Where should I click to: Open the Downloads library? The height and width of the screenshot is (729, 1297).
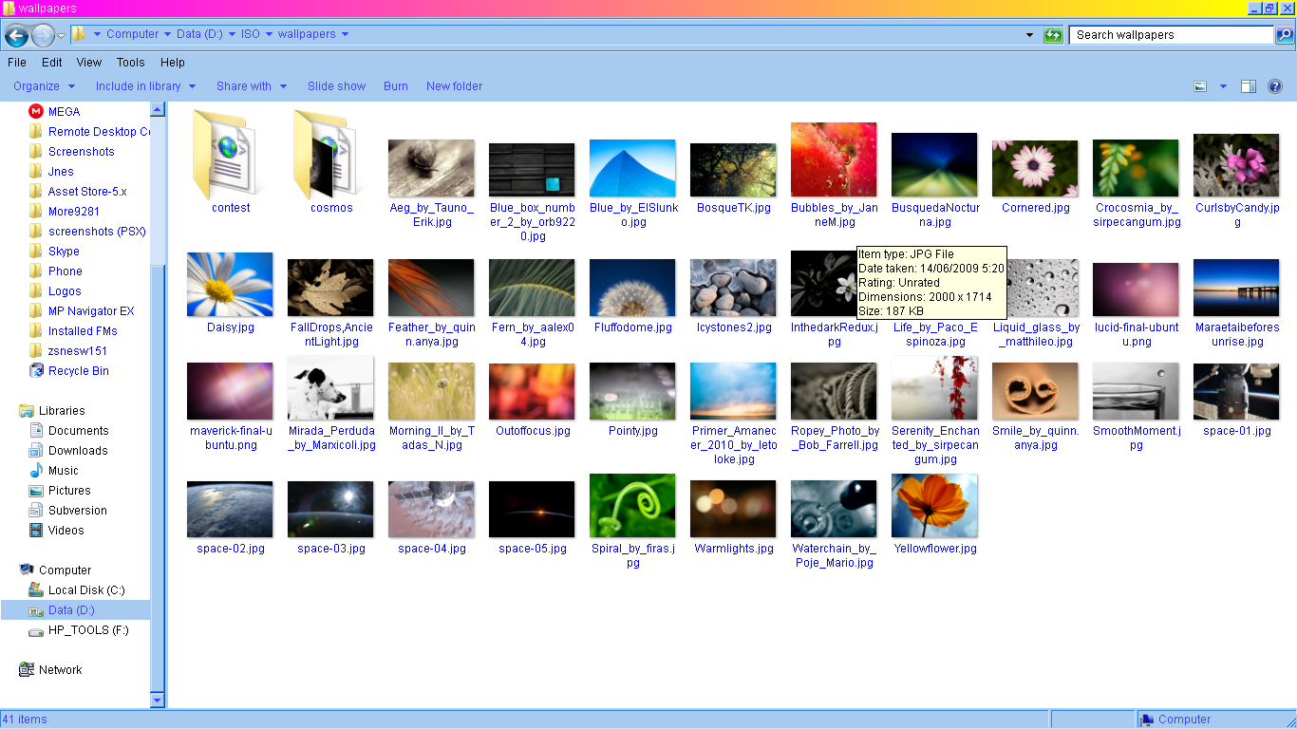67,451
